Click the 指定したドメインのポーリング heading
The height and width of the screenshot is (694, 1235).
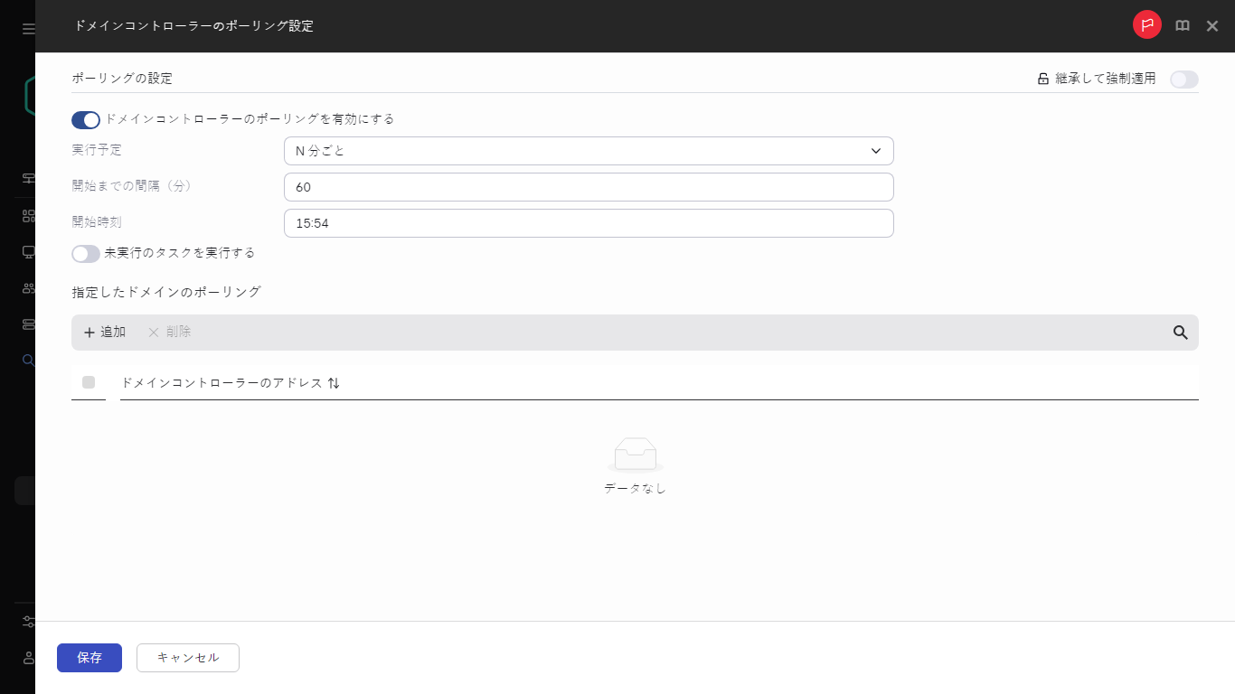166,292
